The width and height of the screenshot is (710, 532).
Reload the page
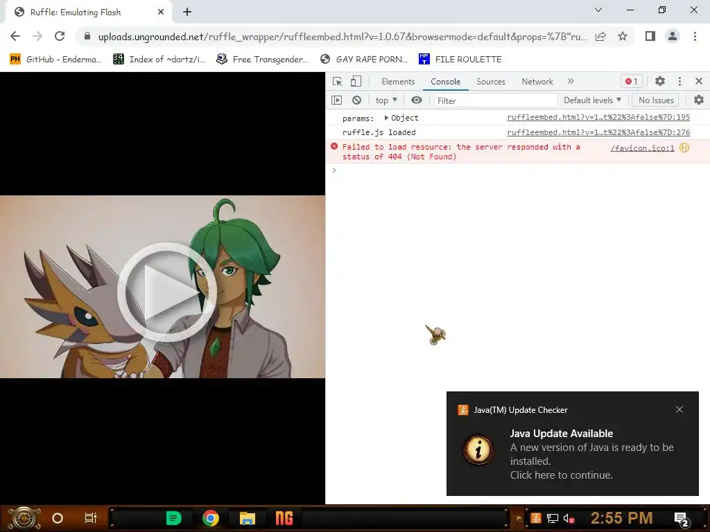(x=60, y=36)
